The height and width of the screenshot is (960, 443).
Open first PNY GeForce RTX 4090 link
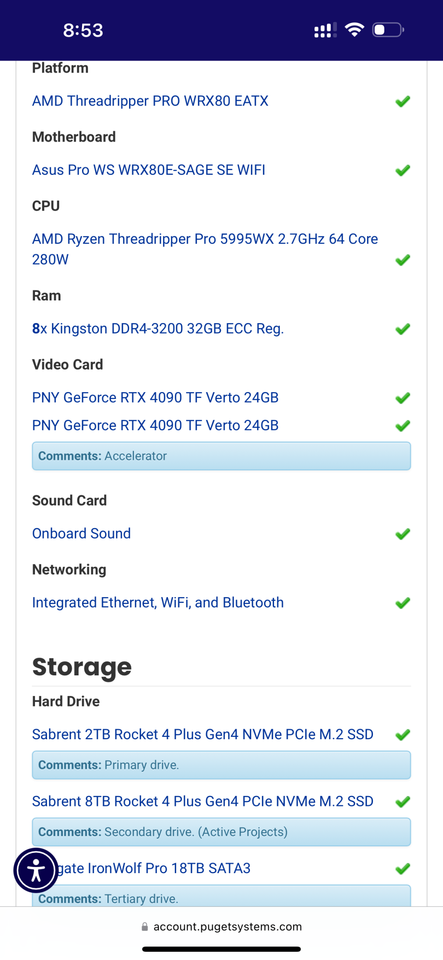(x=155, y=397)
